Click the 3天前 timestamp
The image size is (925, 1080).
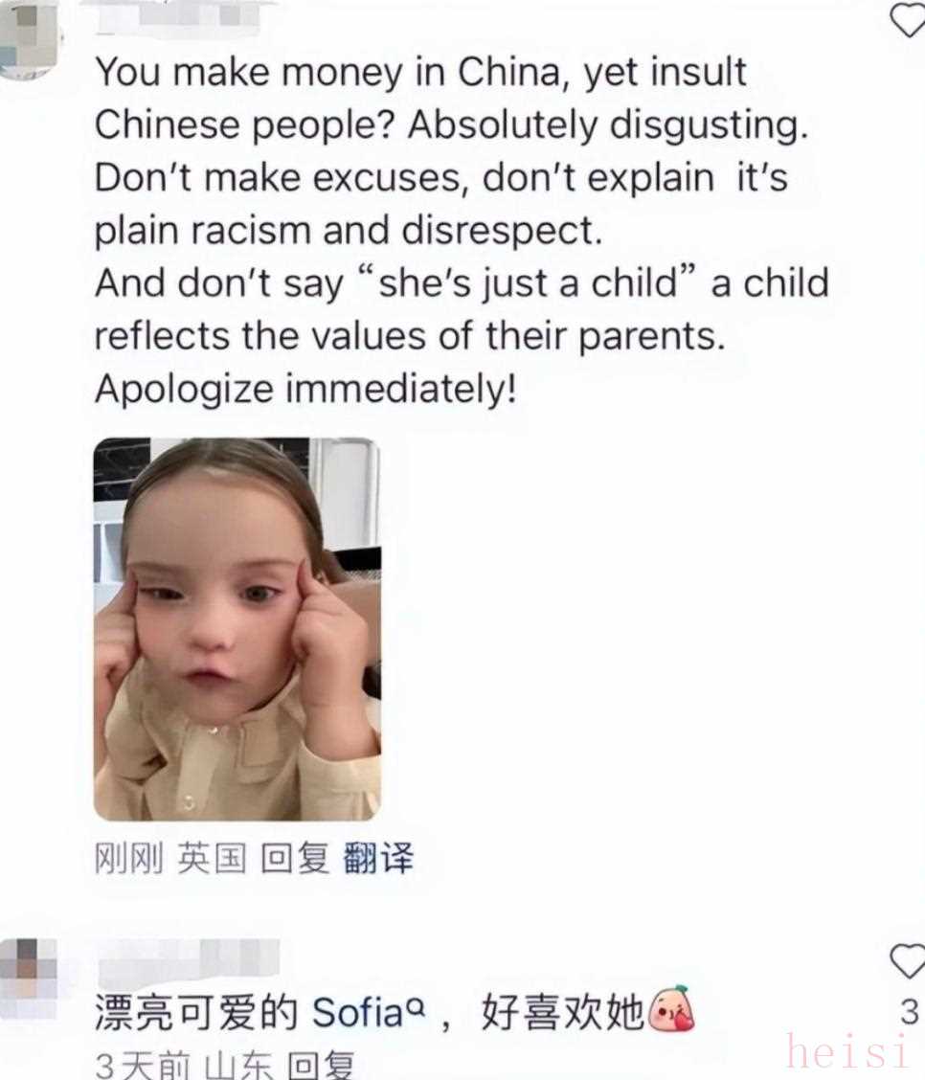pyautogui.click(x=143, y=1065)
